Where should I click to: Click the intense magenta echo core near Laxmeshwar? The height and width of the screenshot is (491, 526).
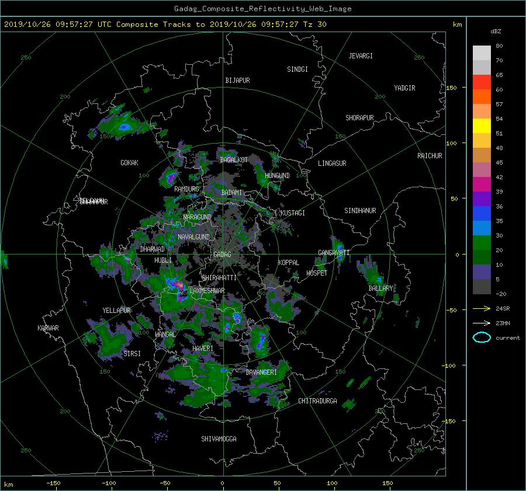(180, 285)
